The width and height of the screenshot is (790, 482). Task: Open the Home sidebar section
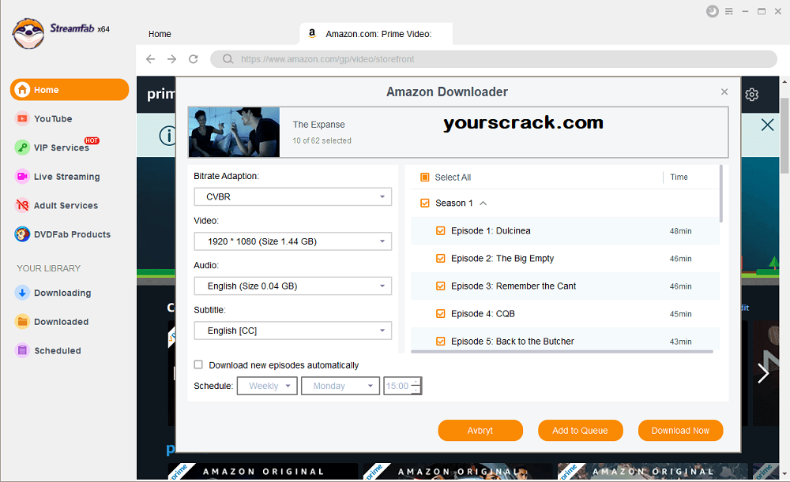coord(70,90)
